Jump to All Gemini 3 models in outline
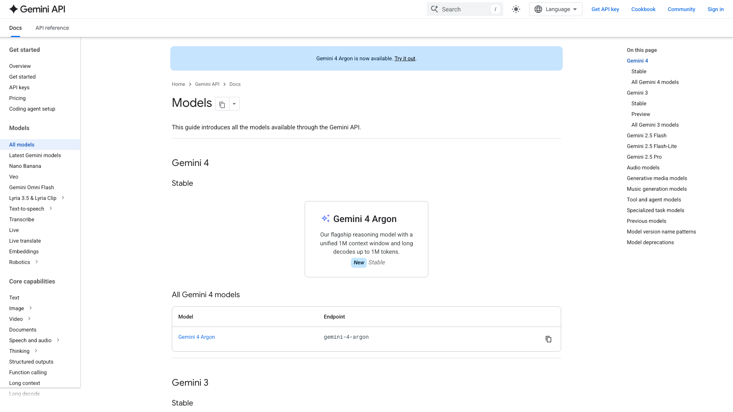Screen dimensions: 733x412 (655, 125)
